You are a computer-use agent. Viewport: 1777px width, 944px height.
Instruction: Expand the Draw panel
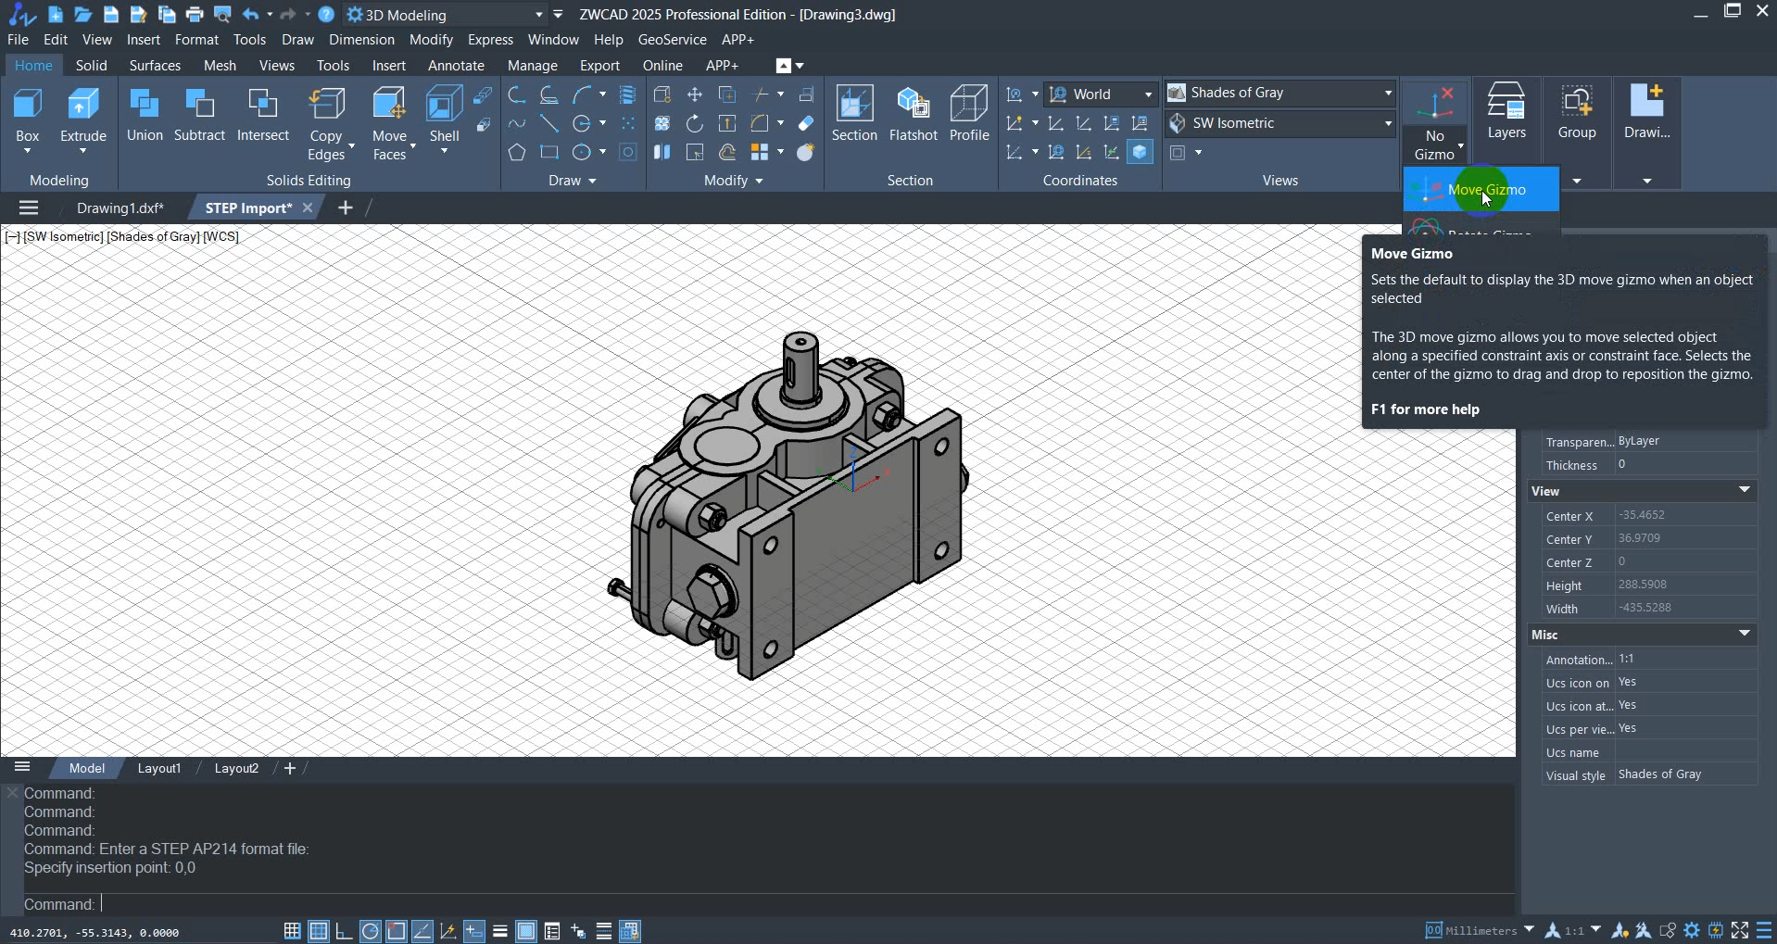coord(572,181)
